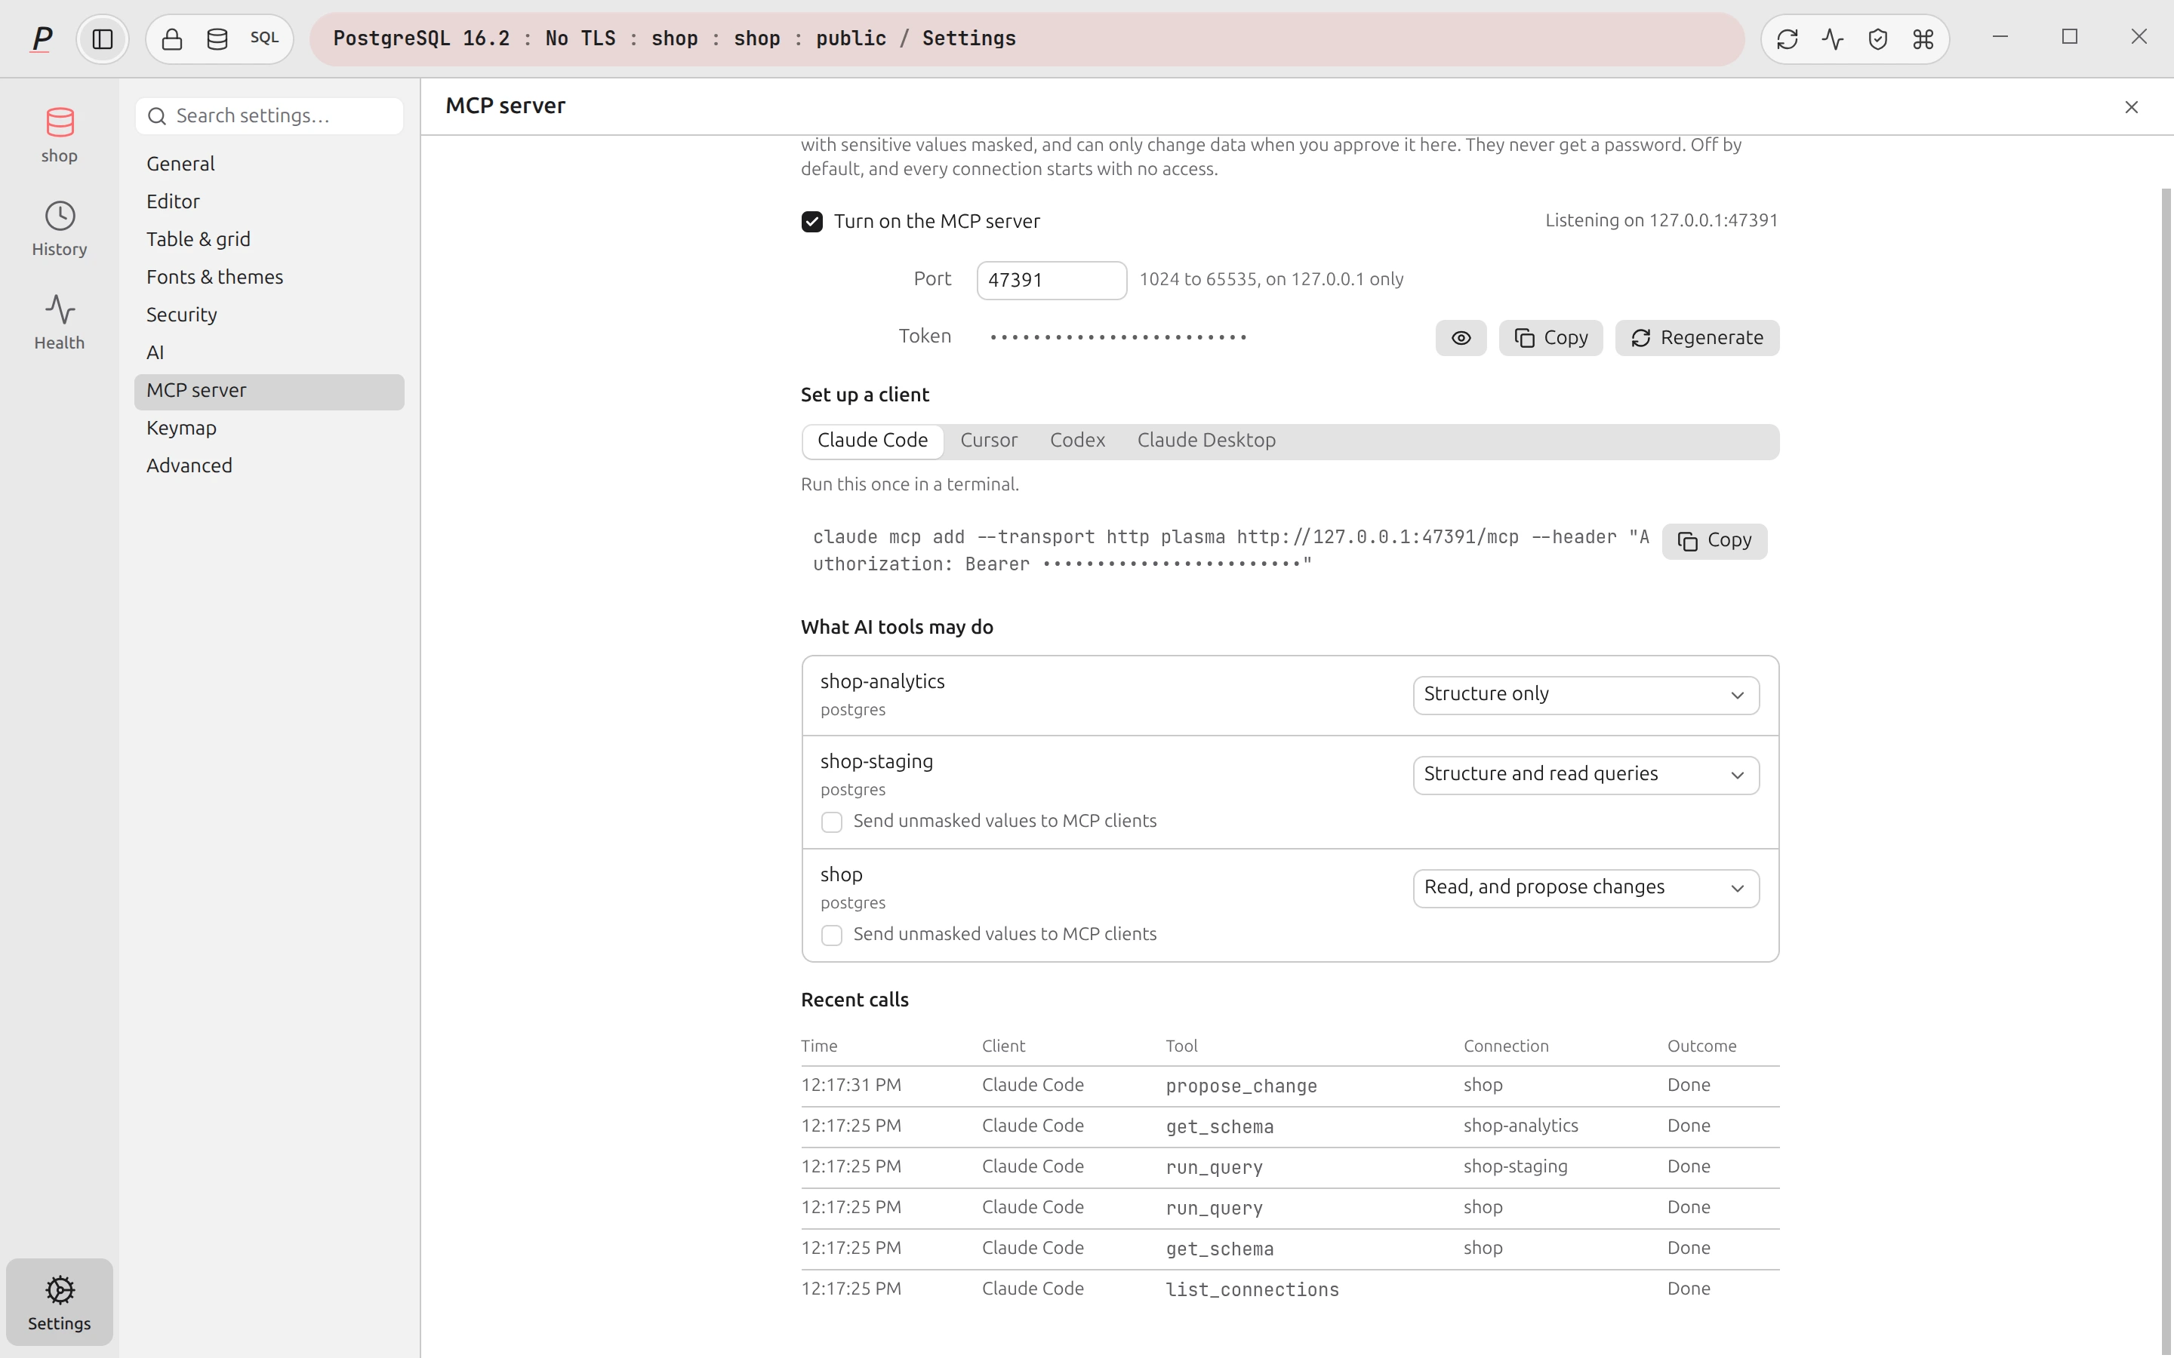Open General settings category
The height and width of the screenshot is (1358, 2174).
coord(269,164)
